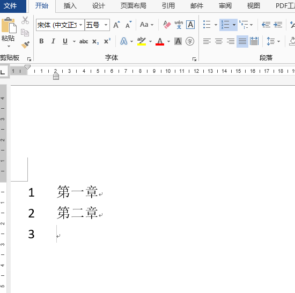Align paragraph text to the right
Image resolution: width=295 pixels, height=293 pixels.
pos(231,41)
